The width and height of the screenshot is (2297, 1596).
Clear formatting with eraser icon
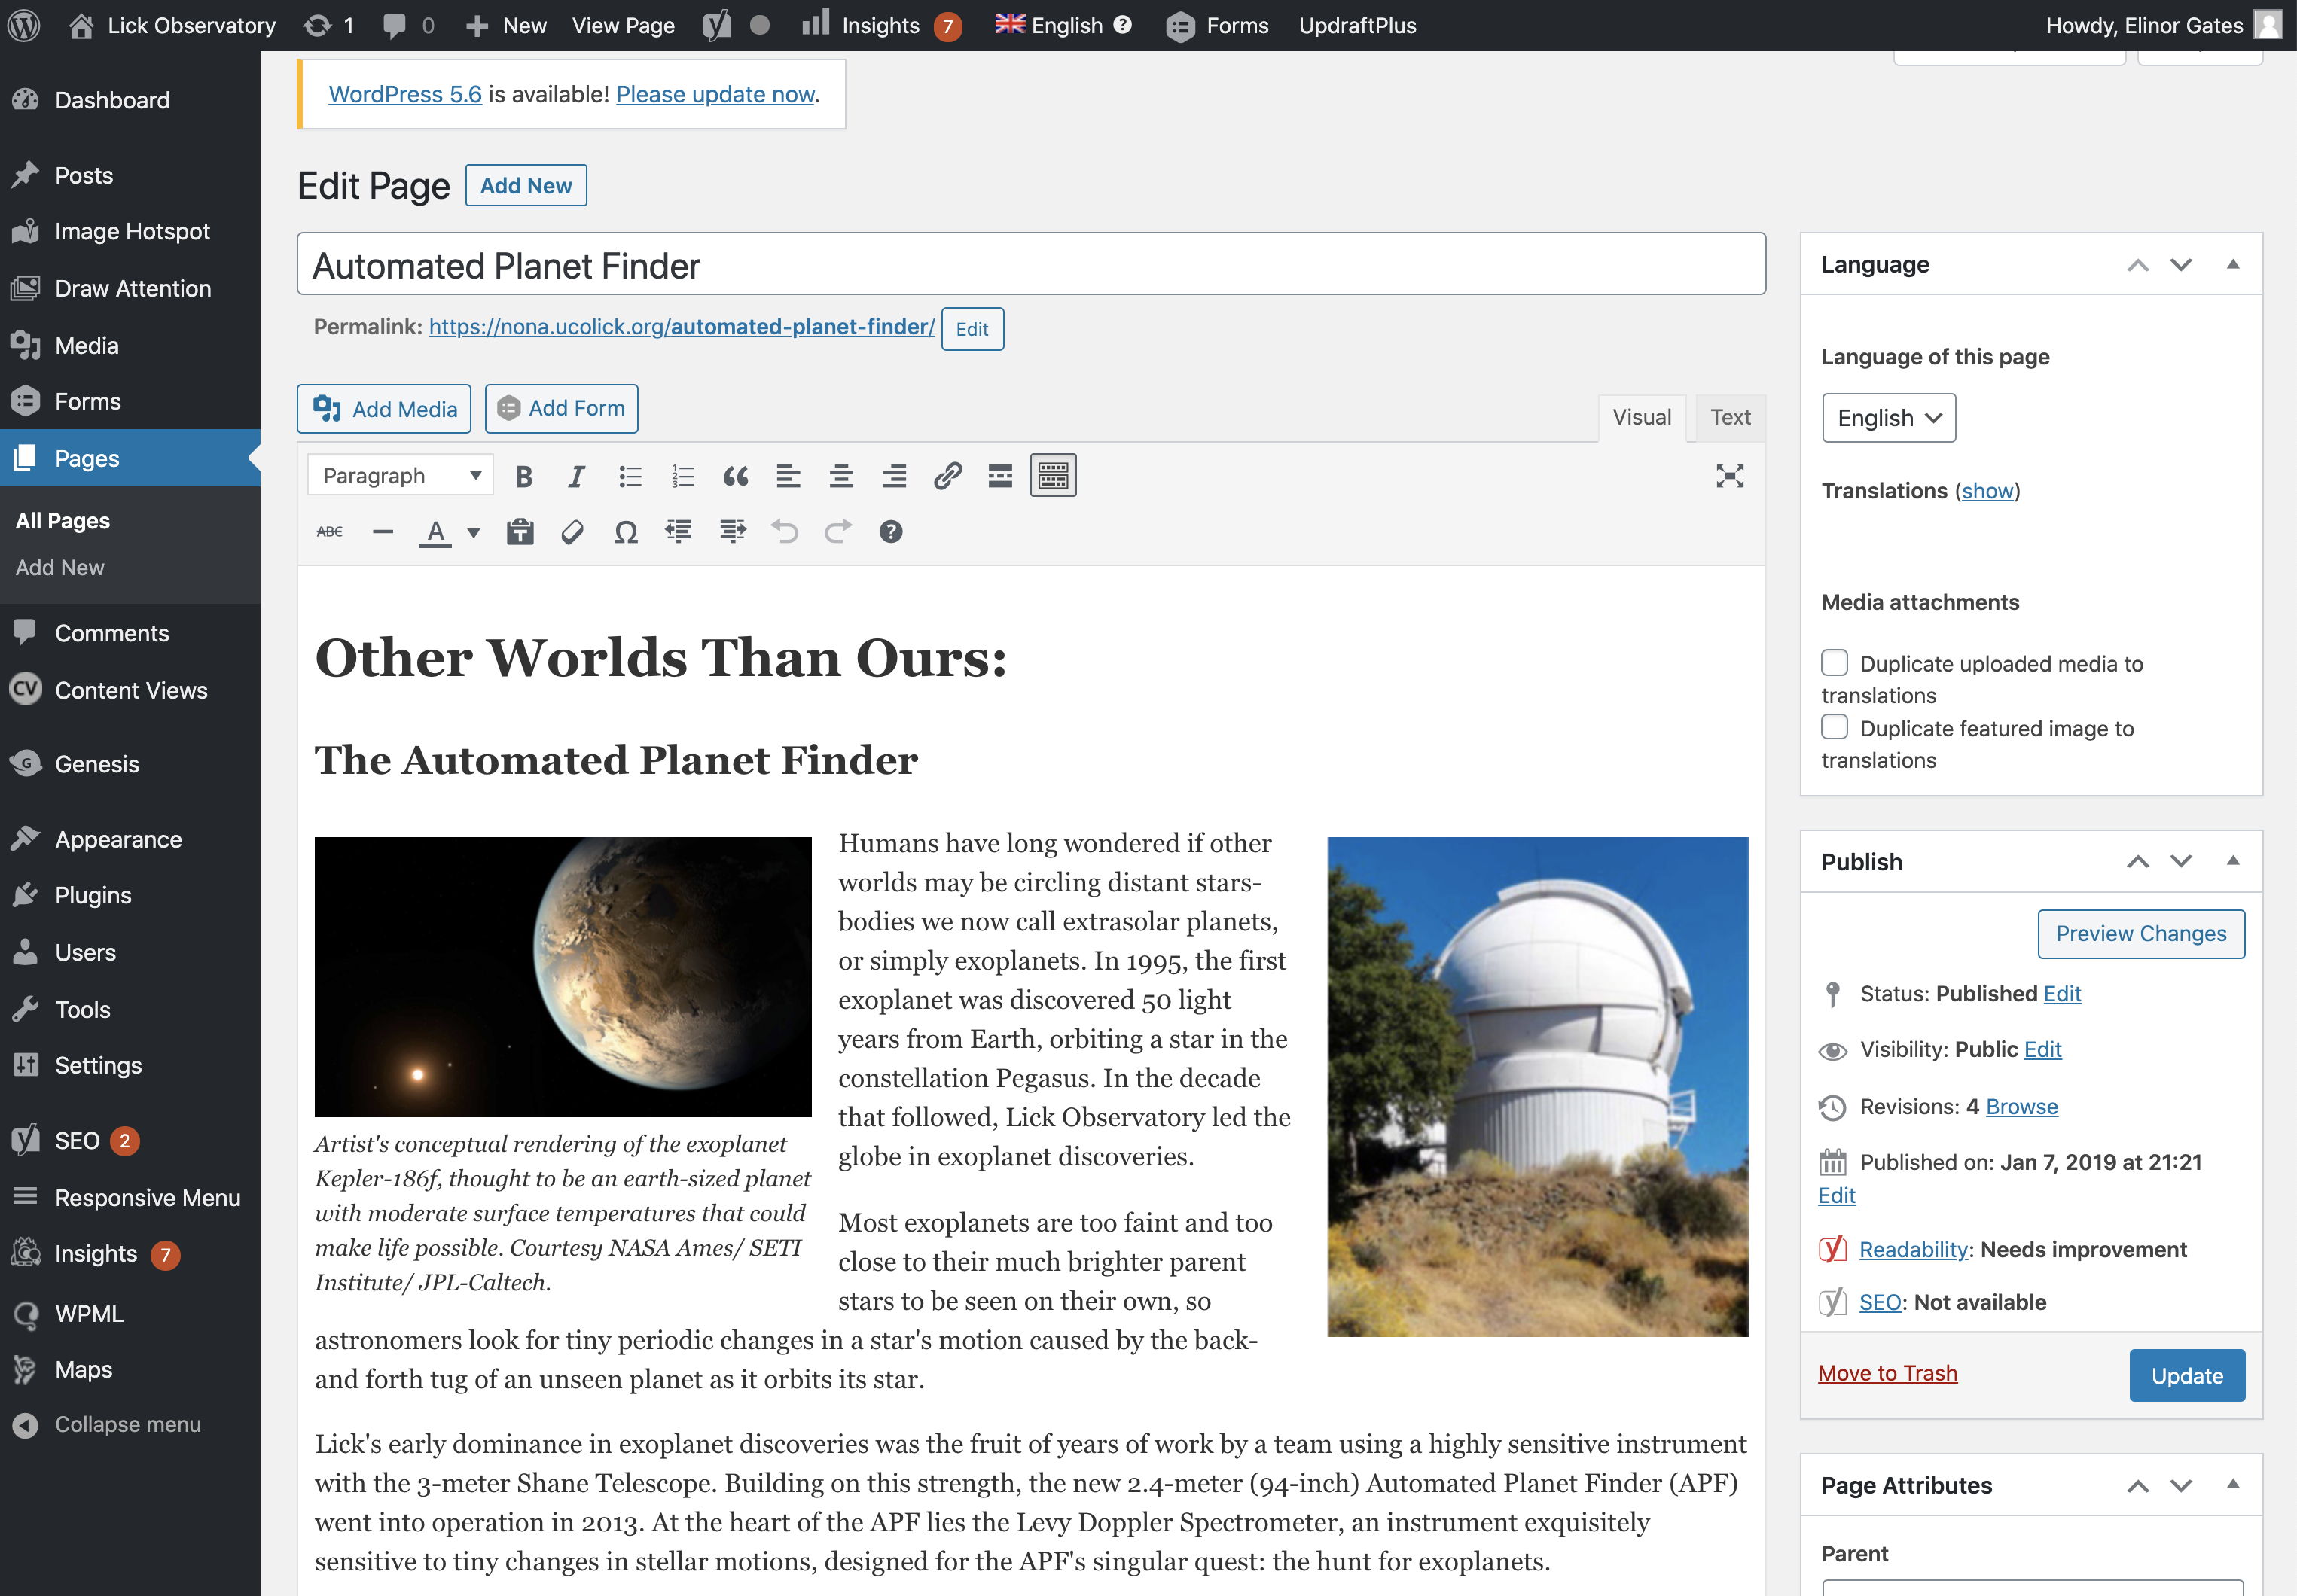(573, 532)
